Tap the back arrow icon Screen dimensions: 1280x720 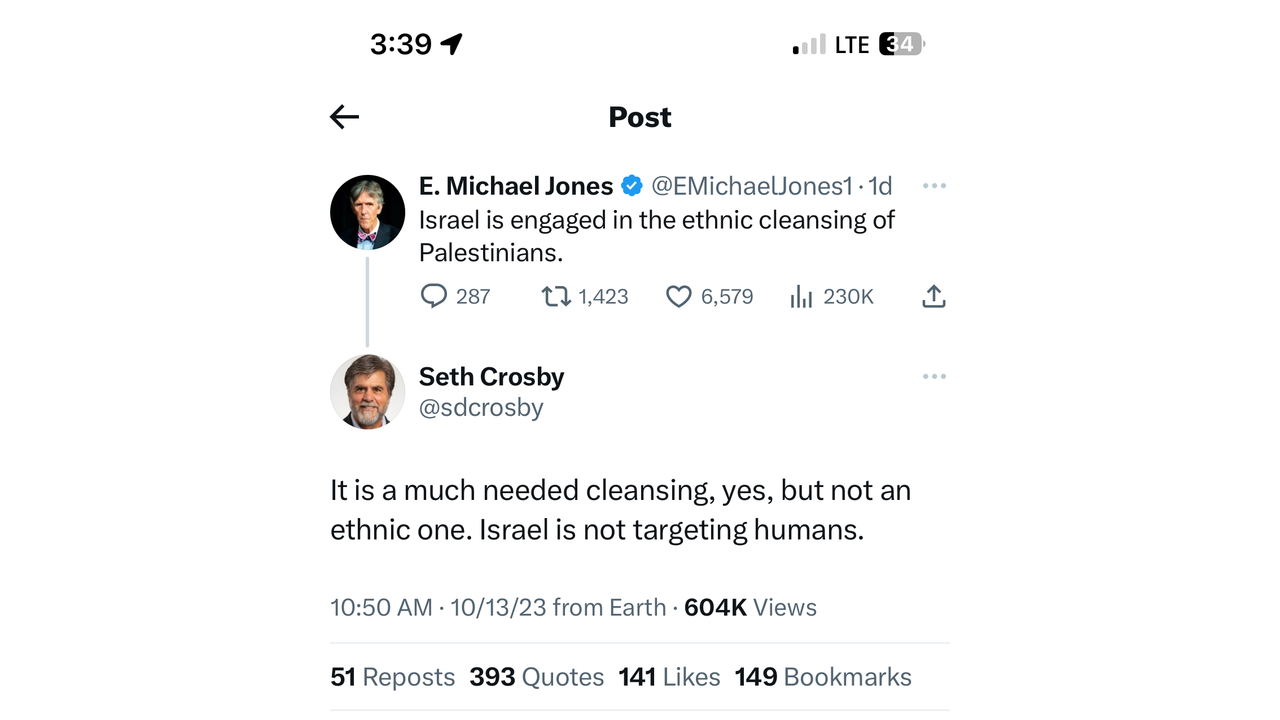pyautogui.click(x=344, y=117)
